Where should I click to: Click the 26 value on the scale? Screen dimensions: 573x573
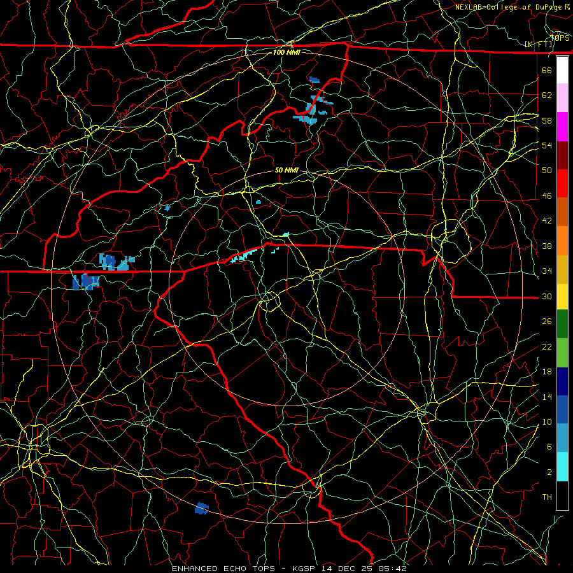pyautogui.click(x=547, y=322)
